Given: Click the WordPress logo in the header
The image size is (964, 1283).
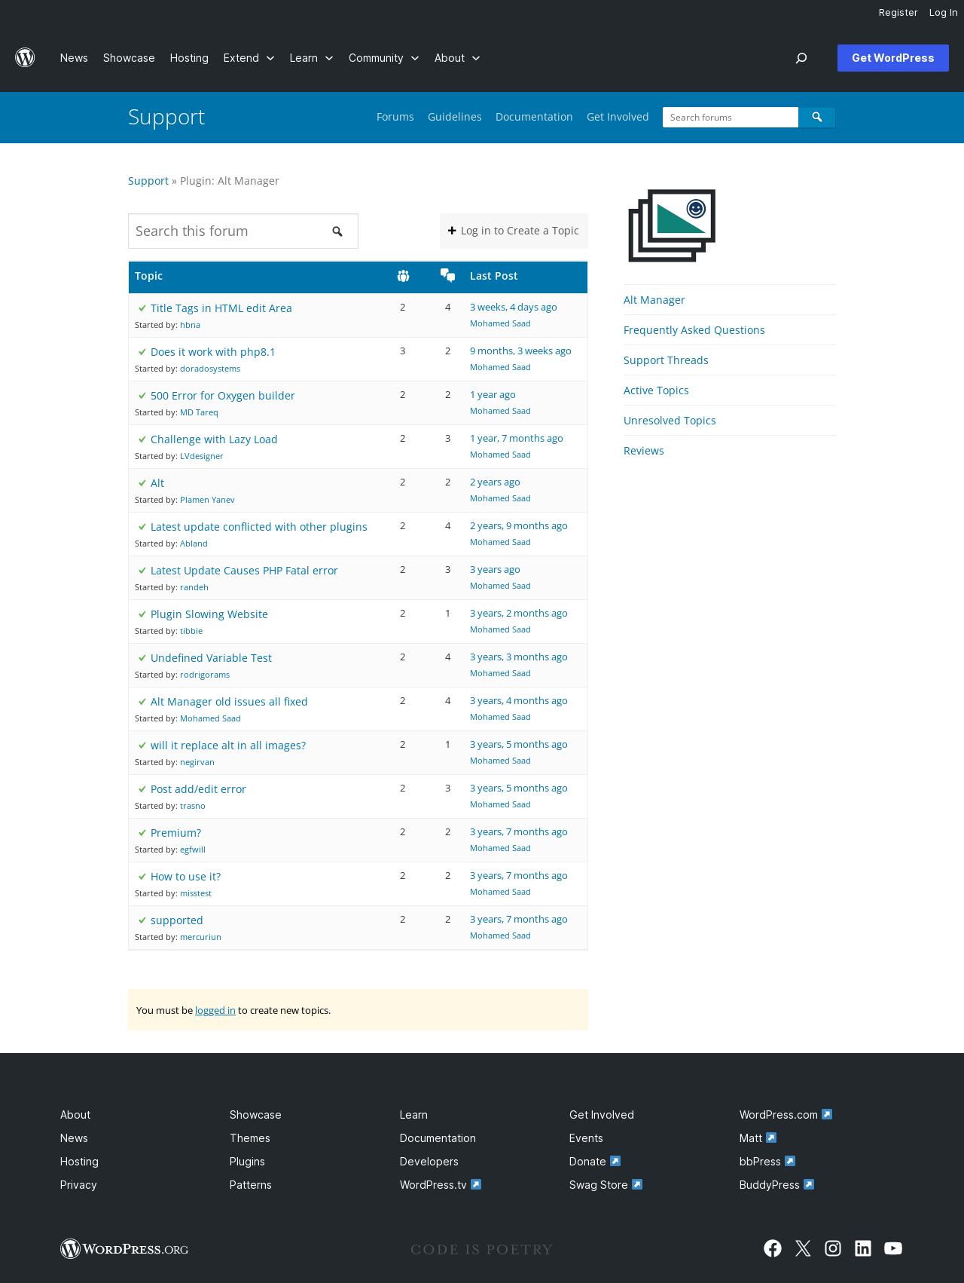Looking at the screenshot, I should [25, 58].
